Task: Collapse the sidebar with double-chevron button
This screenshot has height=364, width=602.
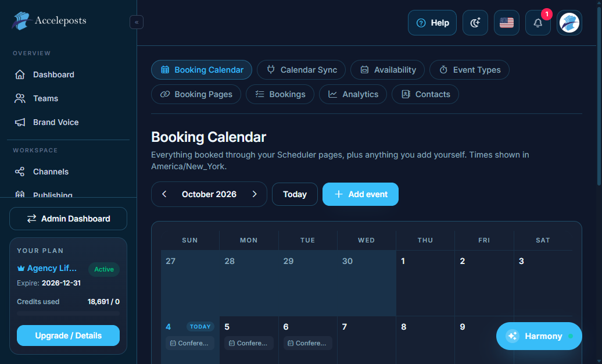Action: 137,22
